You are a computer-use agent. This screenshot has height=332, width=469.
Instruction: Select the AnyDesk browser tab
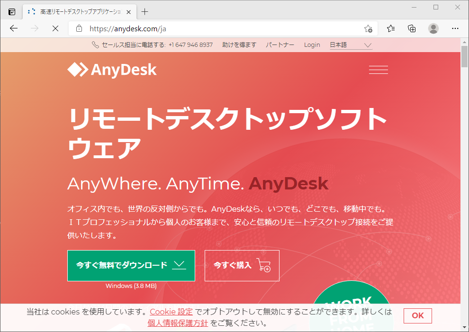(x=80, y=12)
